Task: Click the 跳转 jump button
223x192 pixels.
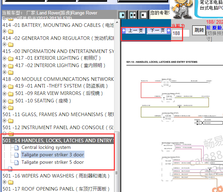Action: point(199,30)
